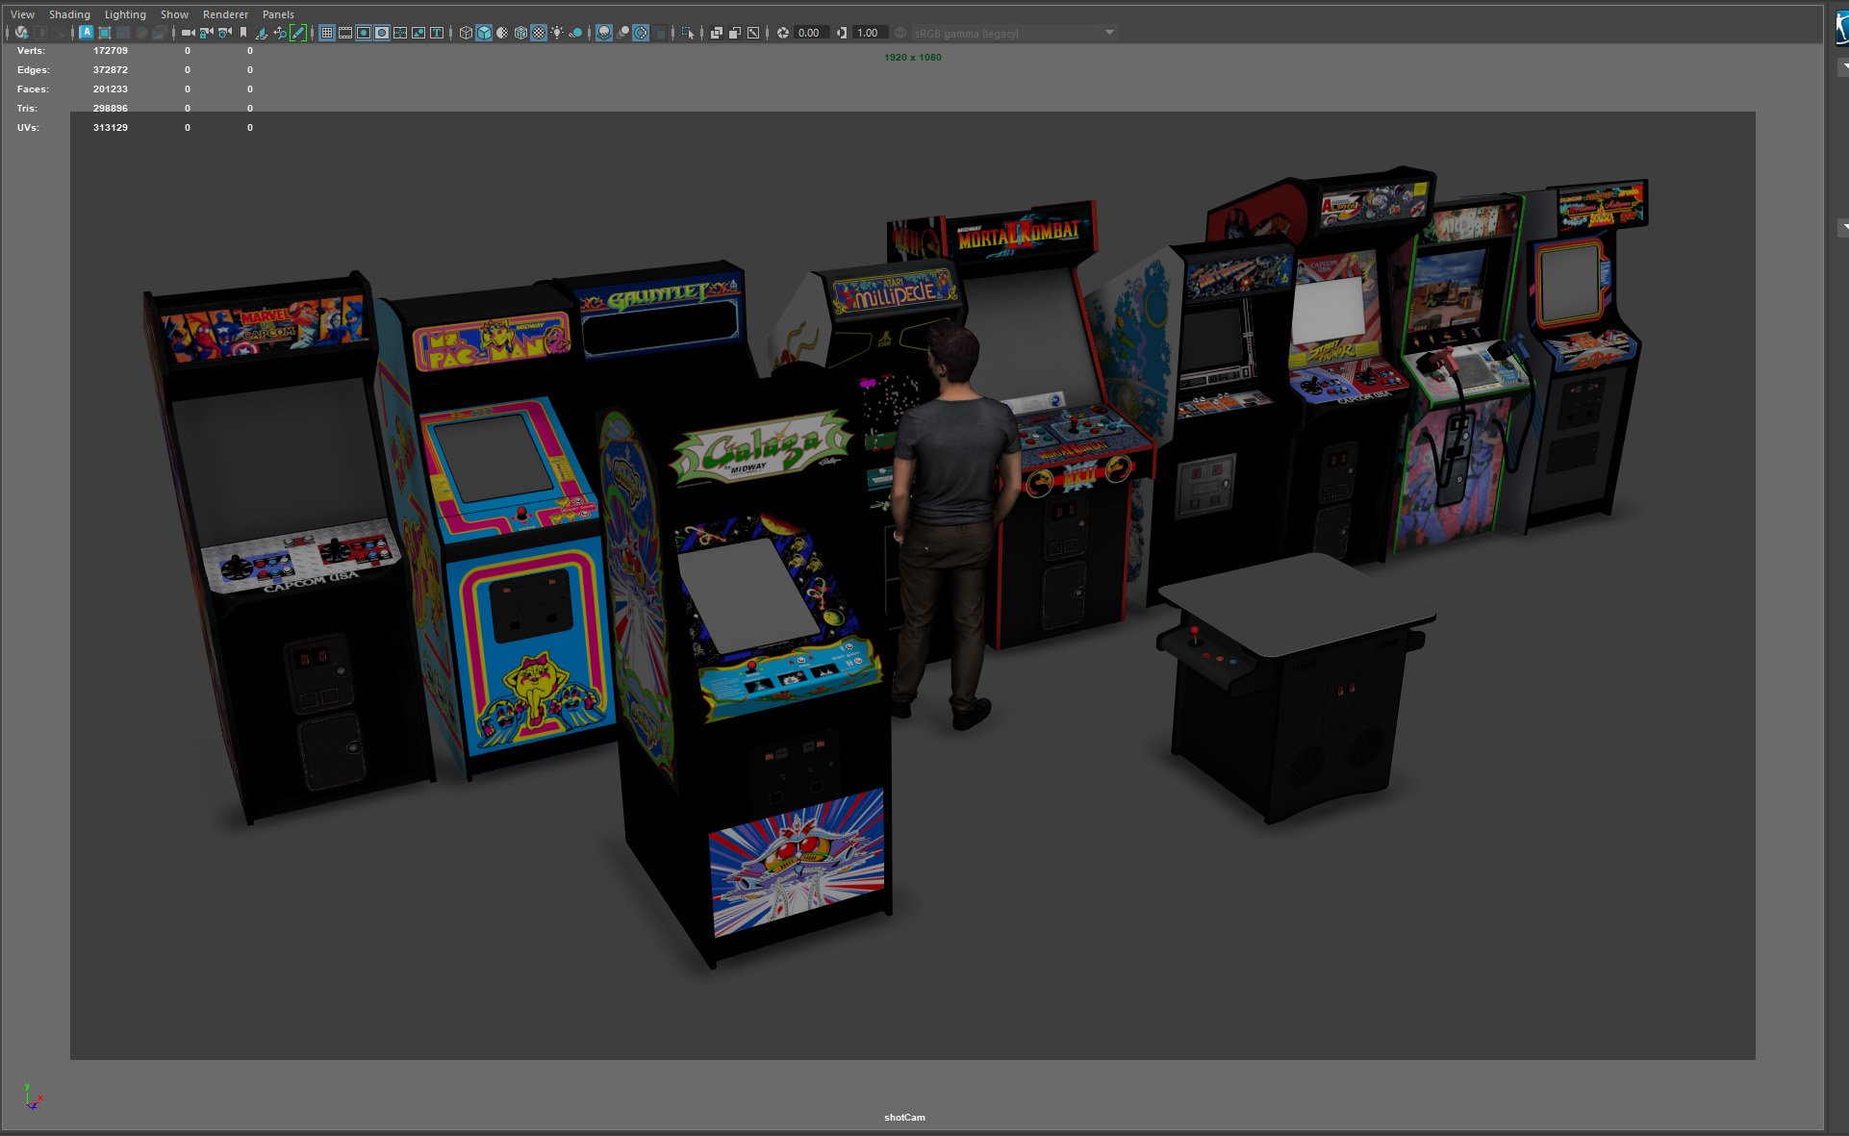Toggle Multisample Anti-aliasing icon
The height and width of the screenshot is (1136, 1849).
[641, 33]
